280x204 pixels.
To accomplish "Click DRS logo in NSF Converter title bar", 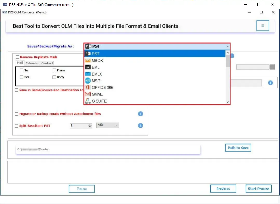I will point(5,4).
